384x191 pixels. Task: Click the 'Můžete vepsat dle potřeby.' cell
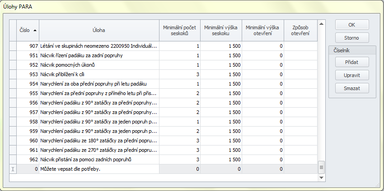pyautogui.click(x=99, y=169)
